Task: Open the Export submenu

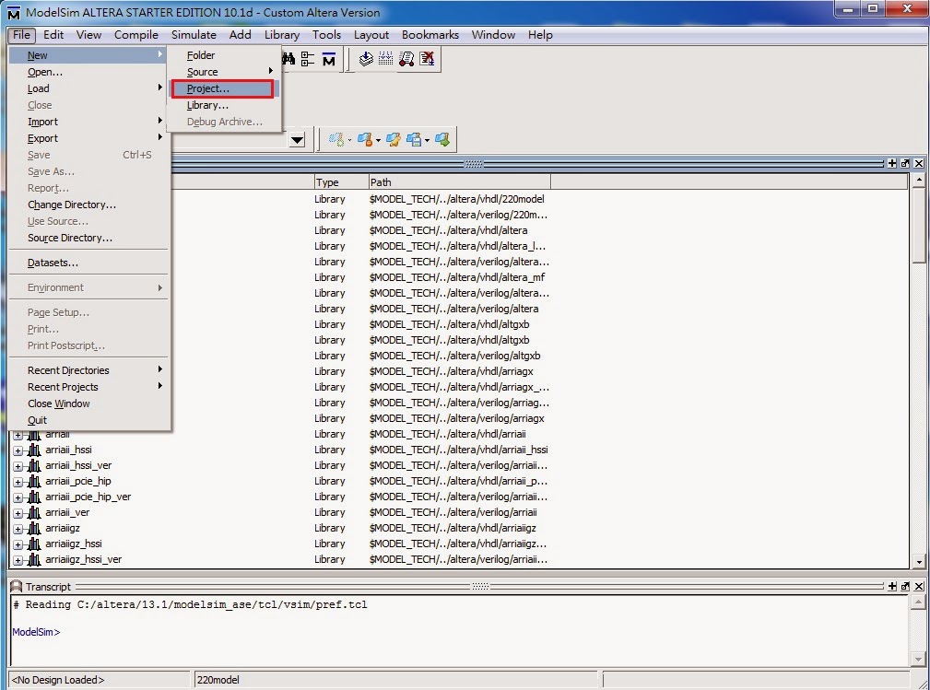Action: point(89,138)
